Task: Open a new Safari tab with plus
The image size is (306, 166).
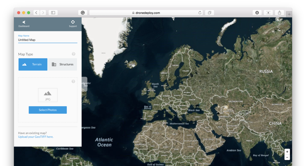Action: 289,14
